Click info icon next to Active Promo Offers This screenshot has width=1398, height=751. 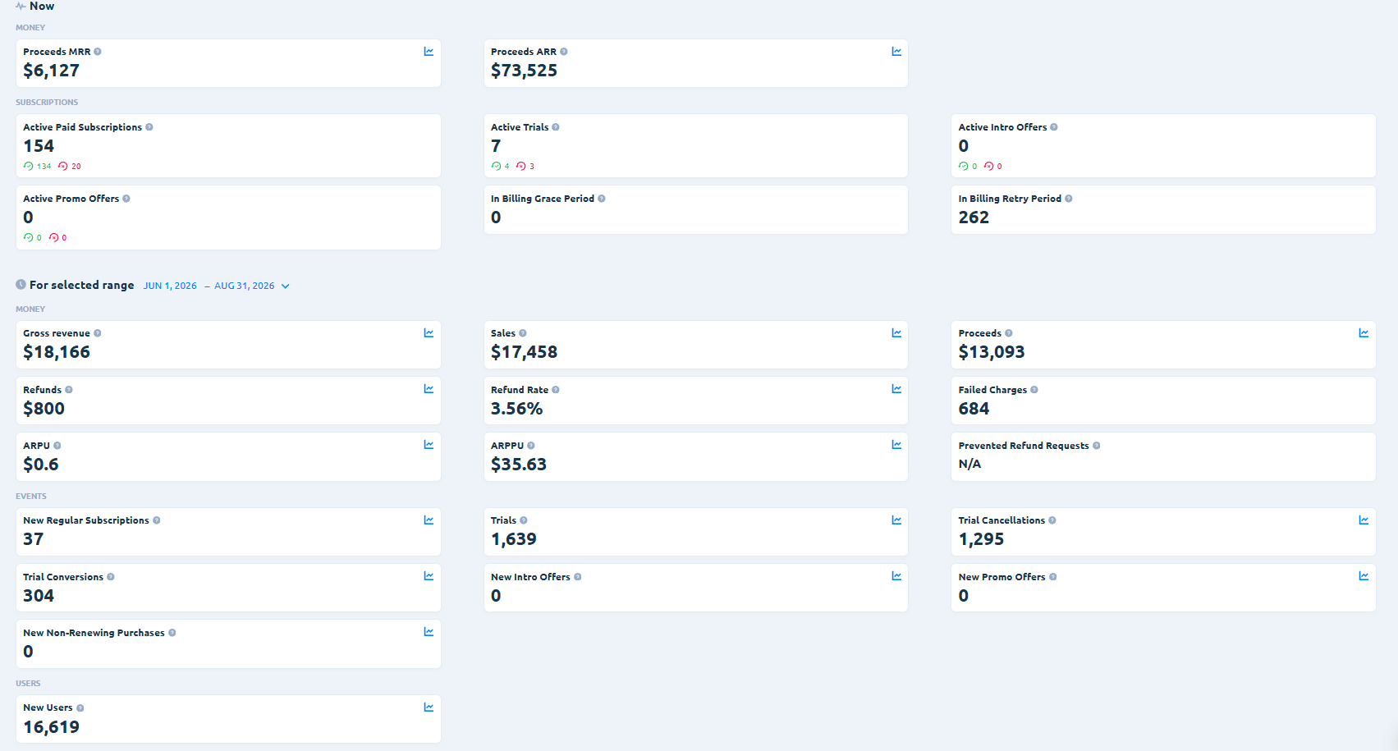click(x=126, y=199)
